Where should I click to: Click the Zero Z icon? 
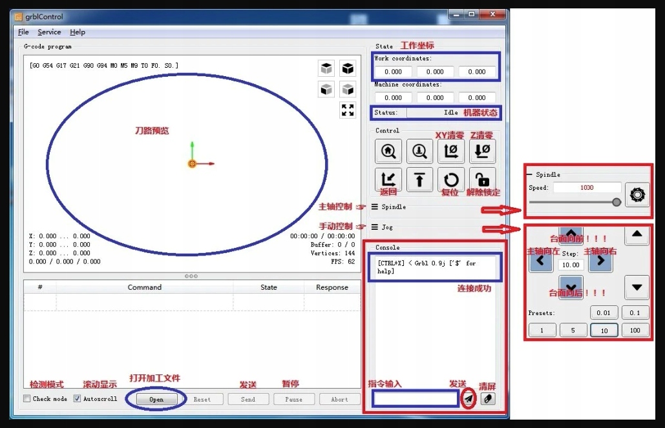tap(482, 151)
